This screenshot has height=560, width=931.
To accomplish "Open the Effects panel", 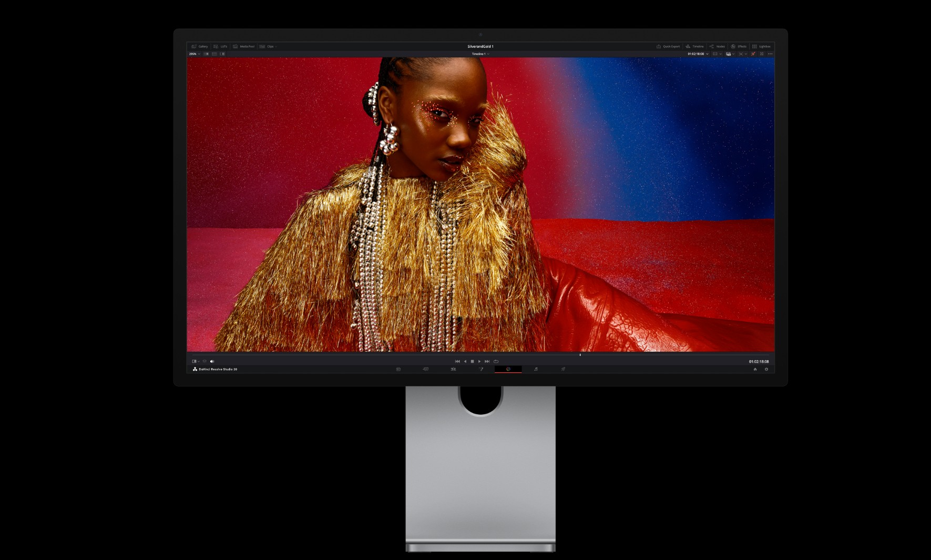I will pyautogui.click(x=739, y=46).
